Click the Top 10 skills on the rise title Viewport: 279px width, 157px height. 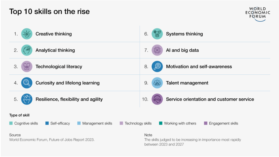pos(49,12)
